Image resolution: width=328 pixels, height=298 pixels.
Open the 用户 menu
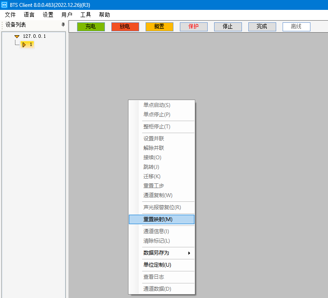(x=67, y=15)
